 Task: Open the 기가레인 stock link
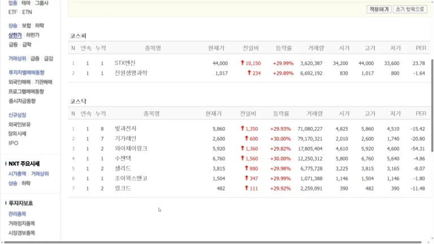(x=125, y=138)
